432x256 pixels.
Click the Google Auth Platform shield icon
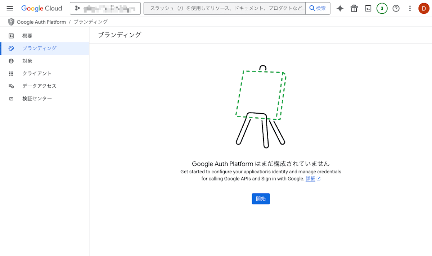[x=11, y=22]
